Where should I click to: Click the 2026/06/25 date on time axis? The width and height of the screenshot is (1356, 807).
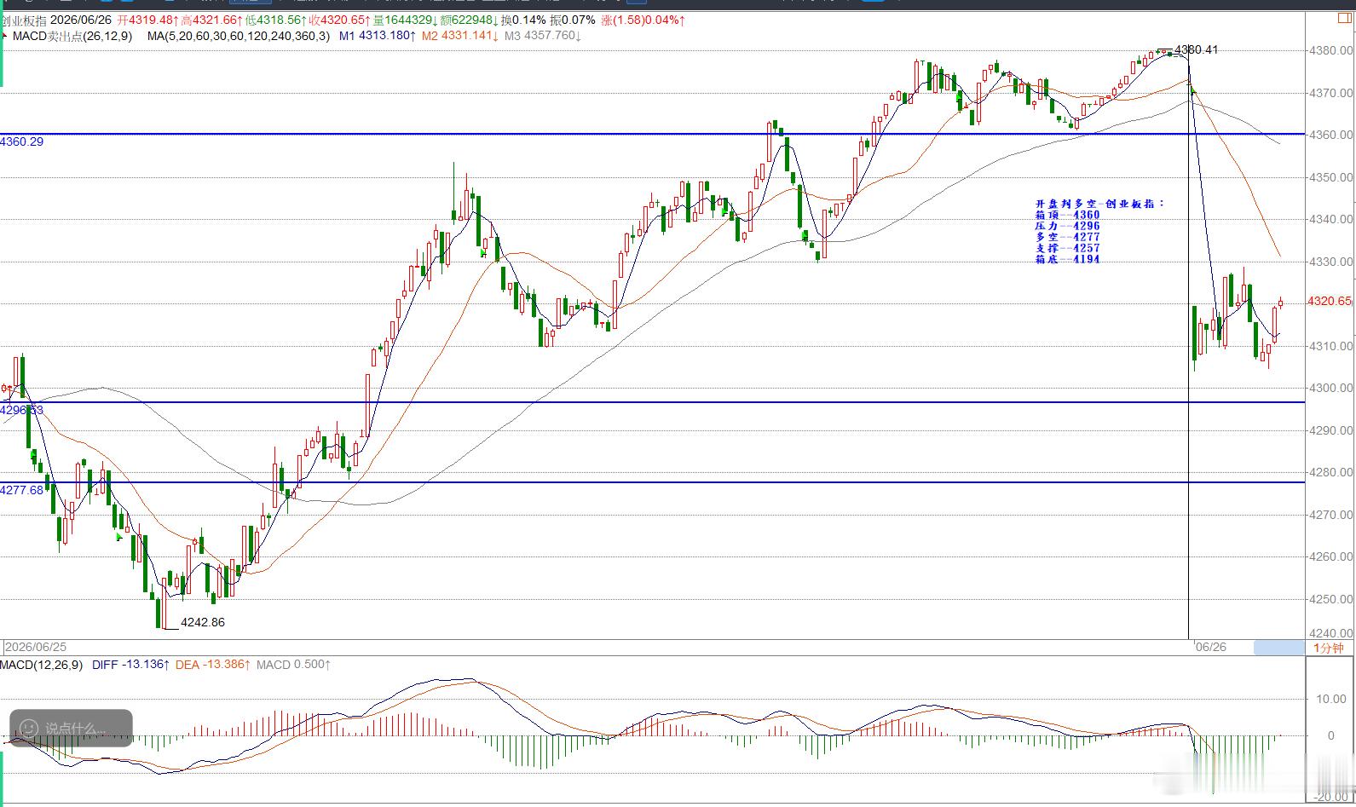36,648
